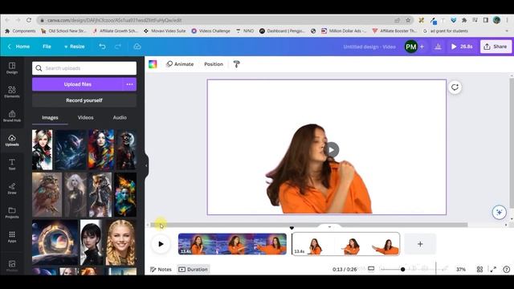This screenshot has height=289, width=514.
Task: Open more upload options three-dot button
Action: [x=129, y=84]
